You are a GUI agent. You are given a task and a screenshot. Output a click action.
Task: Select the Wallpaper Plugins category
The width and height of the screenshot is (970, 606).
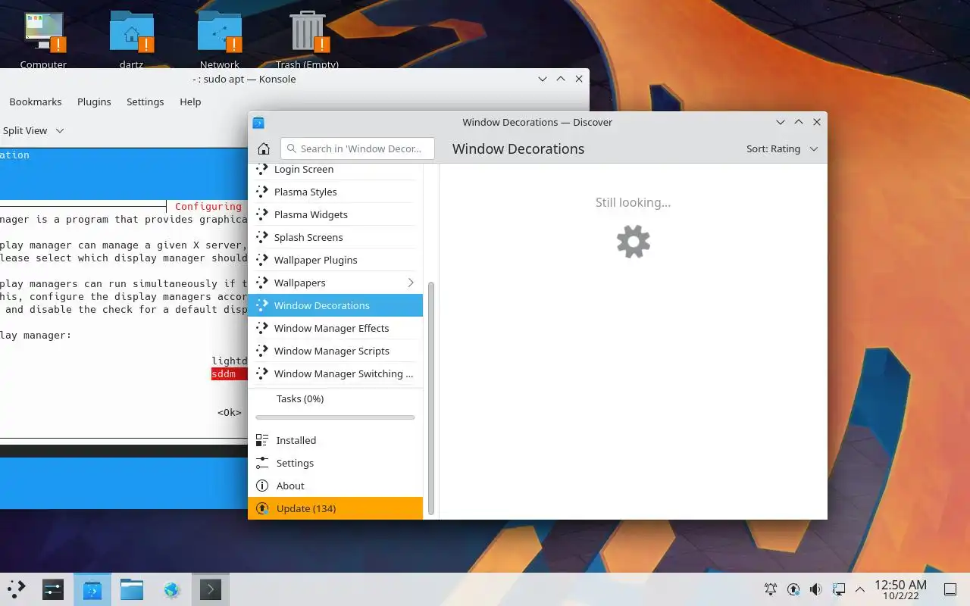pyautogui.click(x=335, y=260)
